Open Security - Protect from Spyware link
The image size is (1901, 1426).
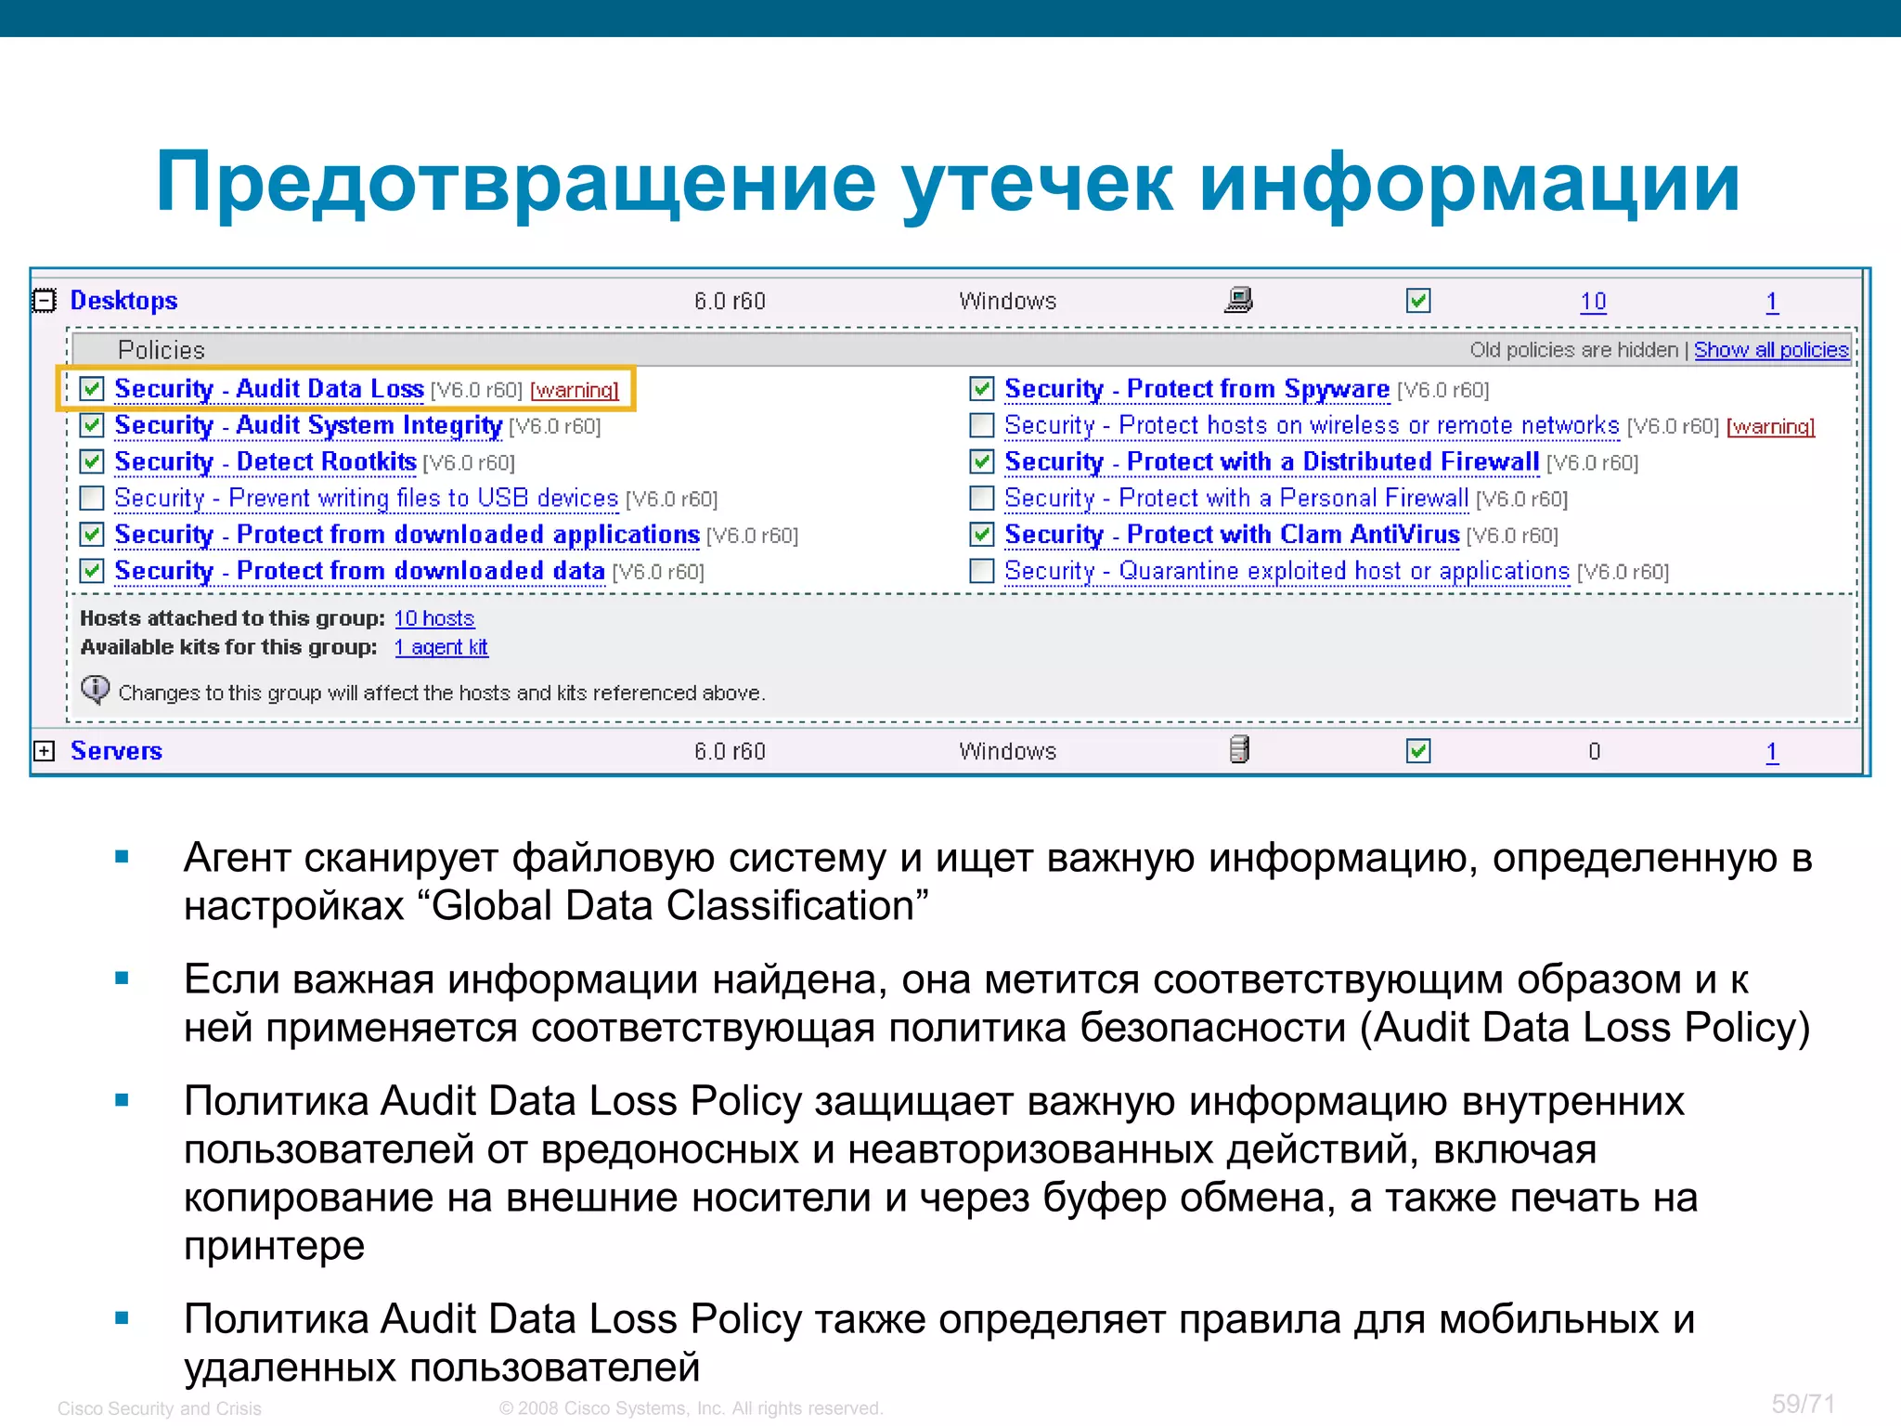pos(1197,389)
